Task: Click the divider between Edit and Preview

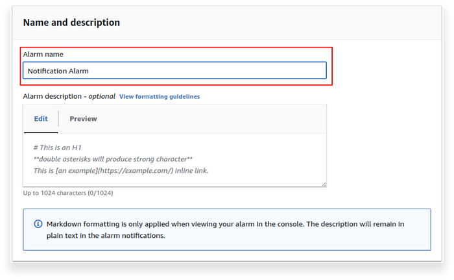Action: click(58, 118)
